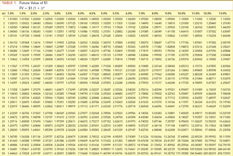Click the value 21.23054 in row 25
The height and width of the screenshot is (156, 233).
(225, 130)
